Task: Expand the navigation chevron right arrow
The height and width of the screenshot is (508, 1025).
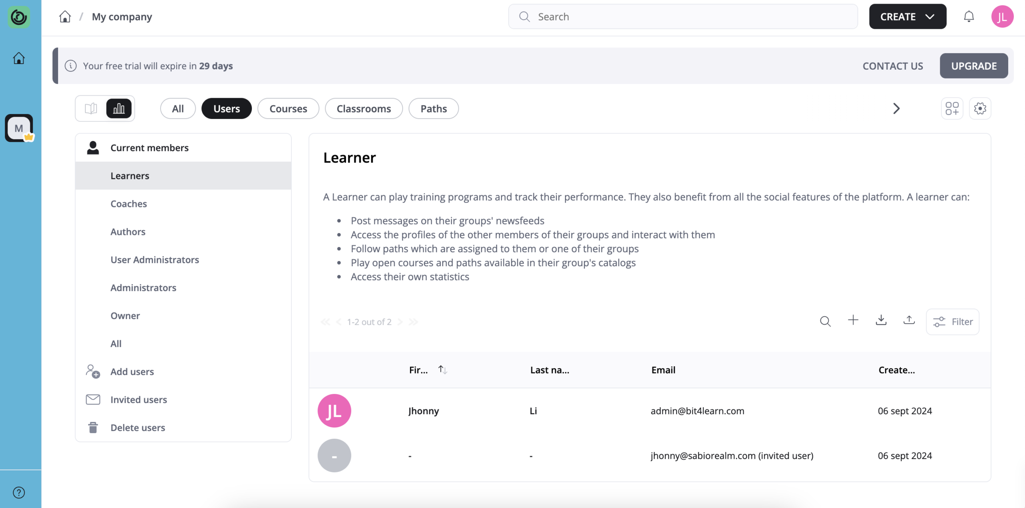Action: [896, 108]
